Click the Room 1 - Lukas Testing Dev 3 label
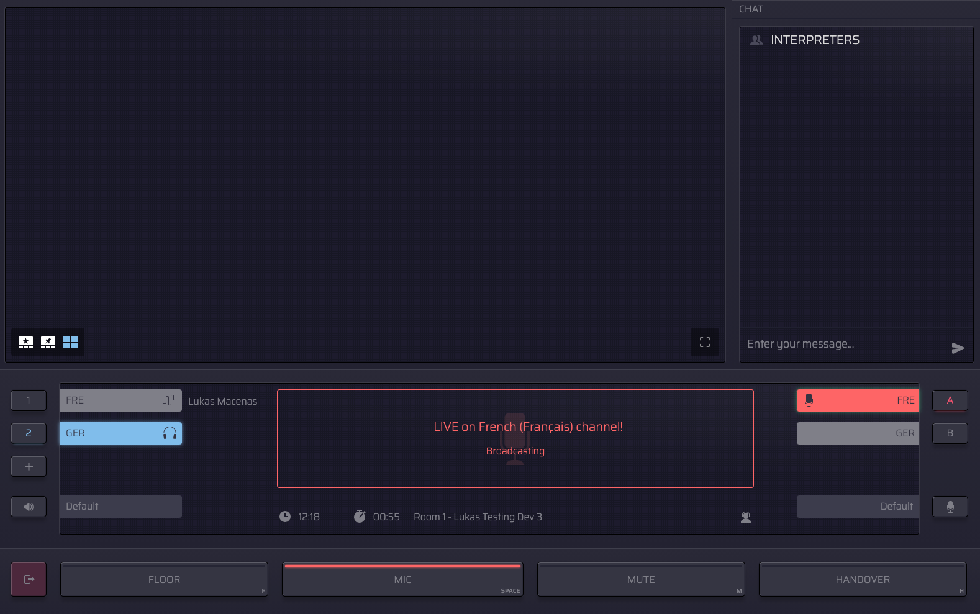Image resolution: width=980 pixels, height=614 pixels. tap(478, 517)
